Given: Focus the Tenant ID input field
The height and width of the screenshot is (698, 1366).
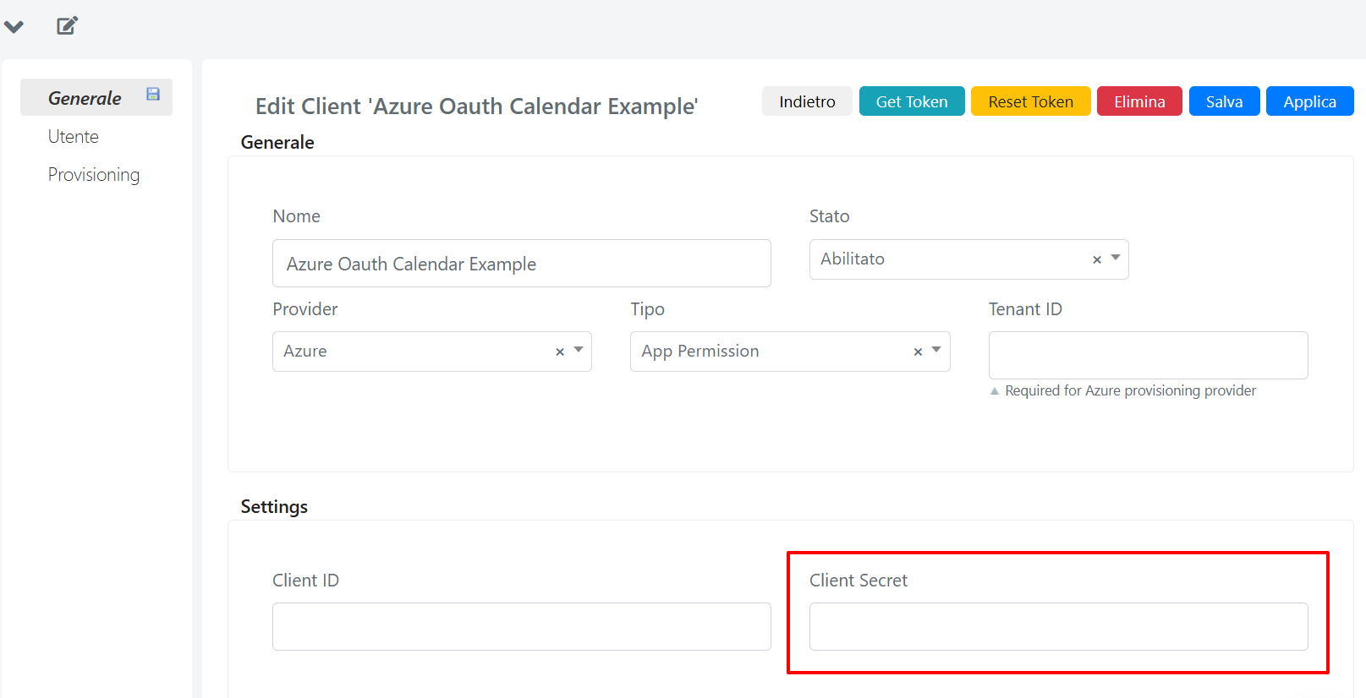Looking at the screenshot, I should [x=1148, y=355].
